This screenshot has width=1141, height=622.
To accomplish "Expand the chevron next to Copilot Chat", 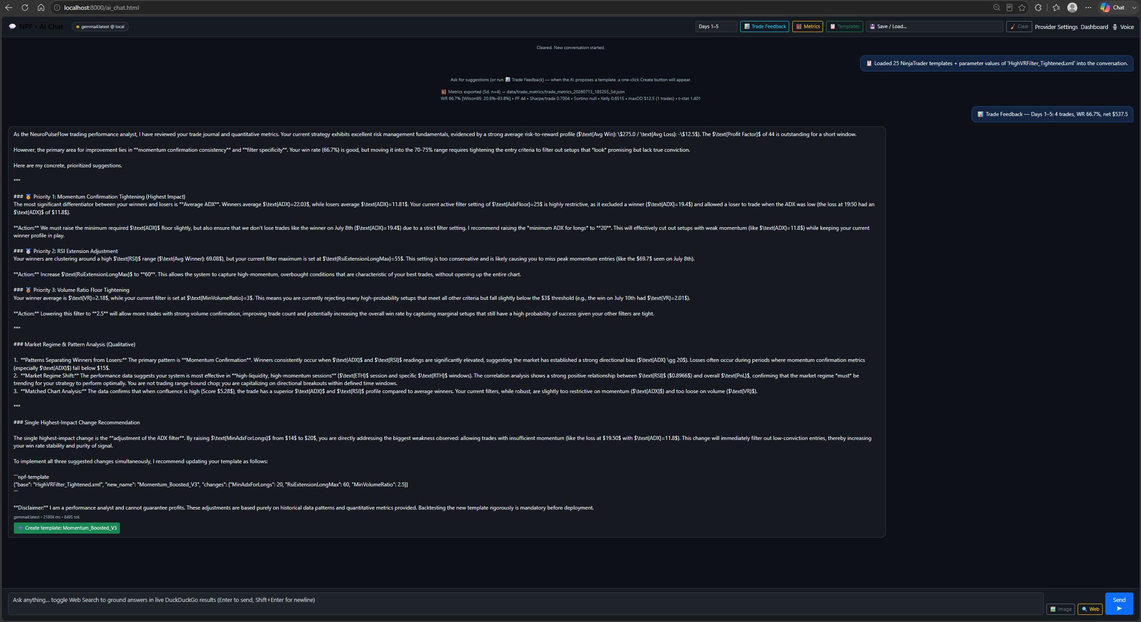I will click(1134, 8).
